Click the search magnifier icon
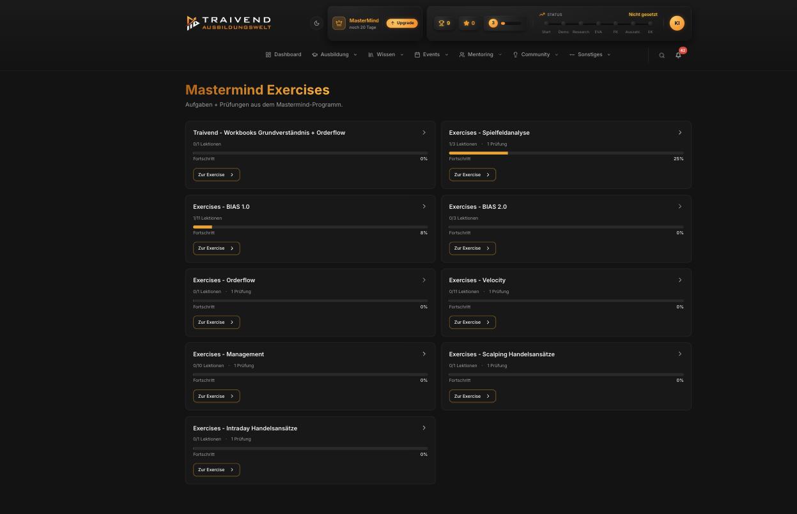Viewport: 797px width, 514px height. 662,55
